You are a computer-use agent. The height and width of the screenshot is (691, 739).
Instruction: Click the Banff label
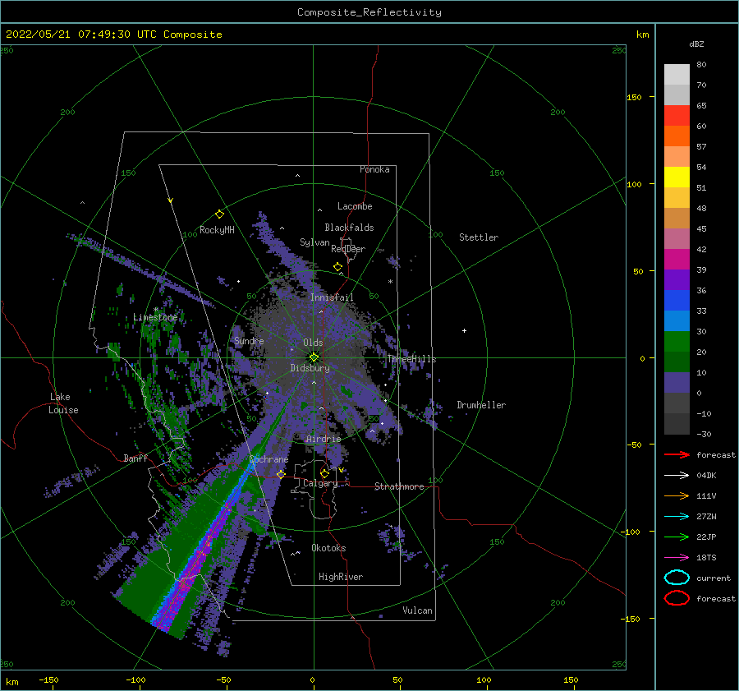[x=135, y=458]
